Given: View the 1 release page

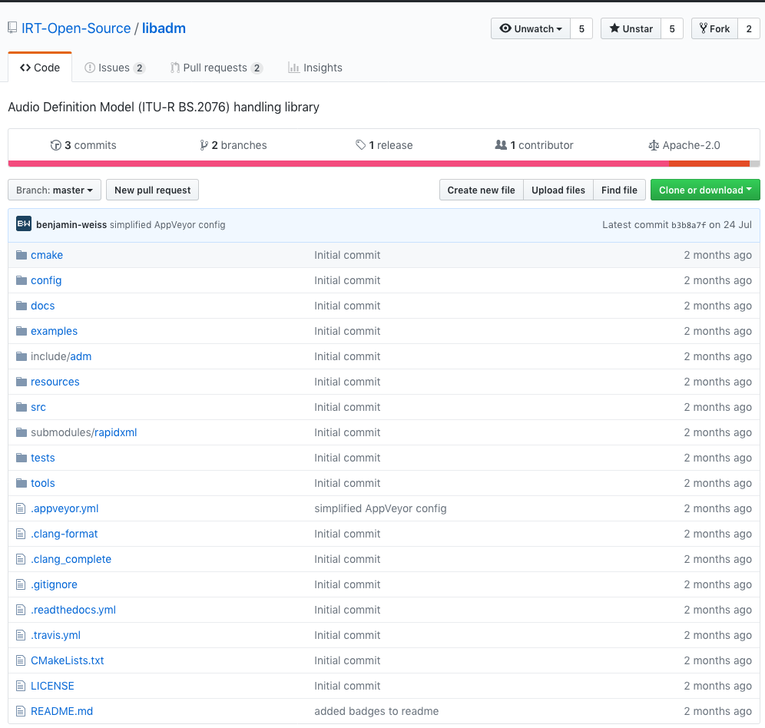Looking at the screenshot, I should [x=384, y=145].
